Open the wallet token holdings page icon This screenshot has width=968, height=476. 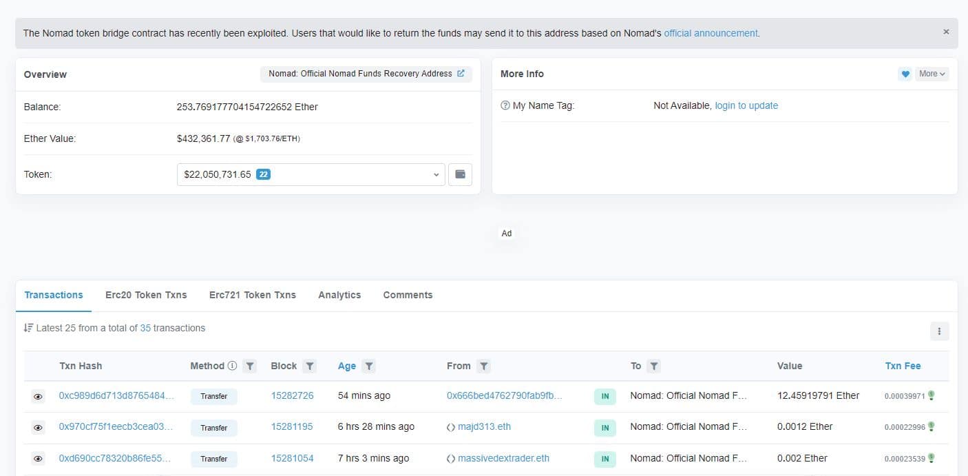pos(460,174)
